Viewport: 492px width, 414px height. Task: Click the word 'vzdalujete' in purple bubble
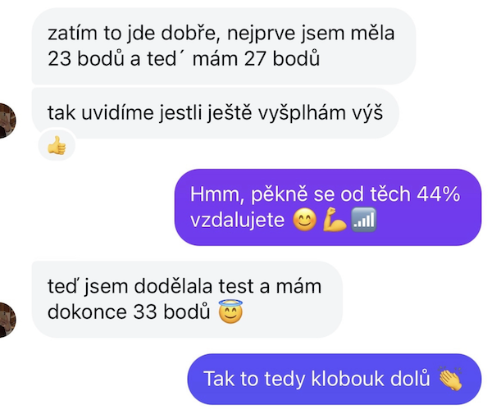pos(237,220)
